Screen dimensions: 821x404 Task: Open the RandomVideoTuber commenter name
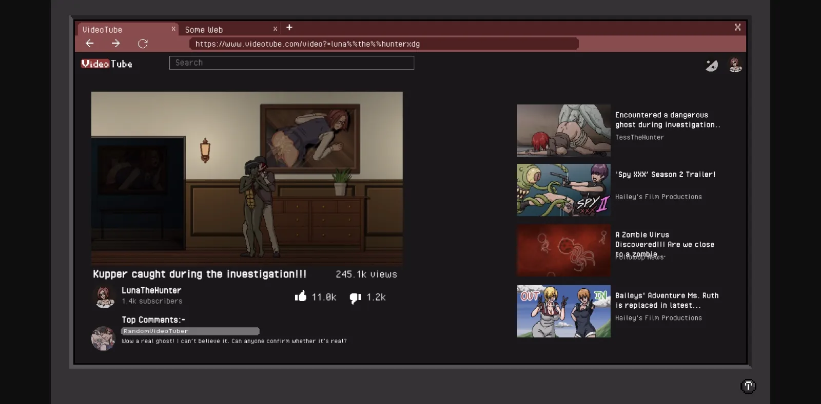(x=156, y=331)
